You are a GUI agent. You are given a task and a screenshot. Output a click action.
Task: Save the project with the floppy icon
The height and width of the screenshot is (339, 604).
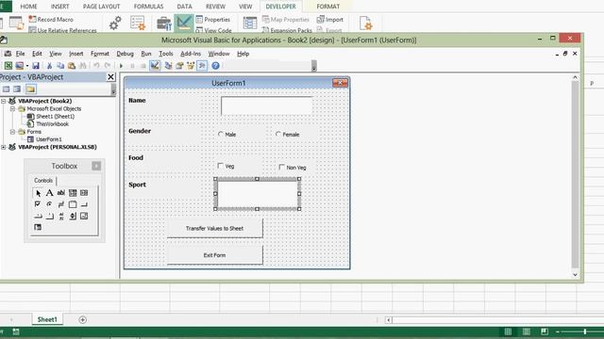tap(36, 66)
